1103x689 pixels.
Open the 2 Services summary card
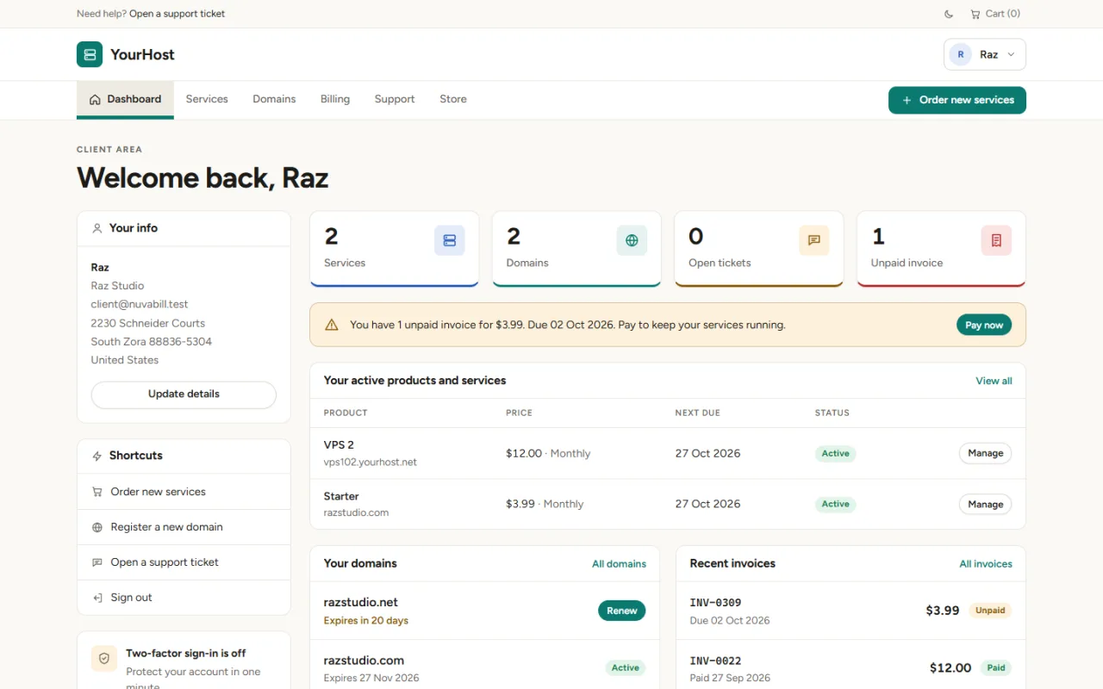(394, 249)
